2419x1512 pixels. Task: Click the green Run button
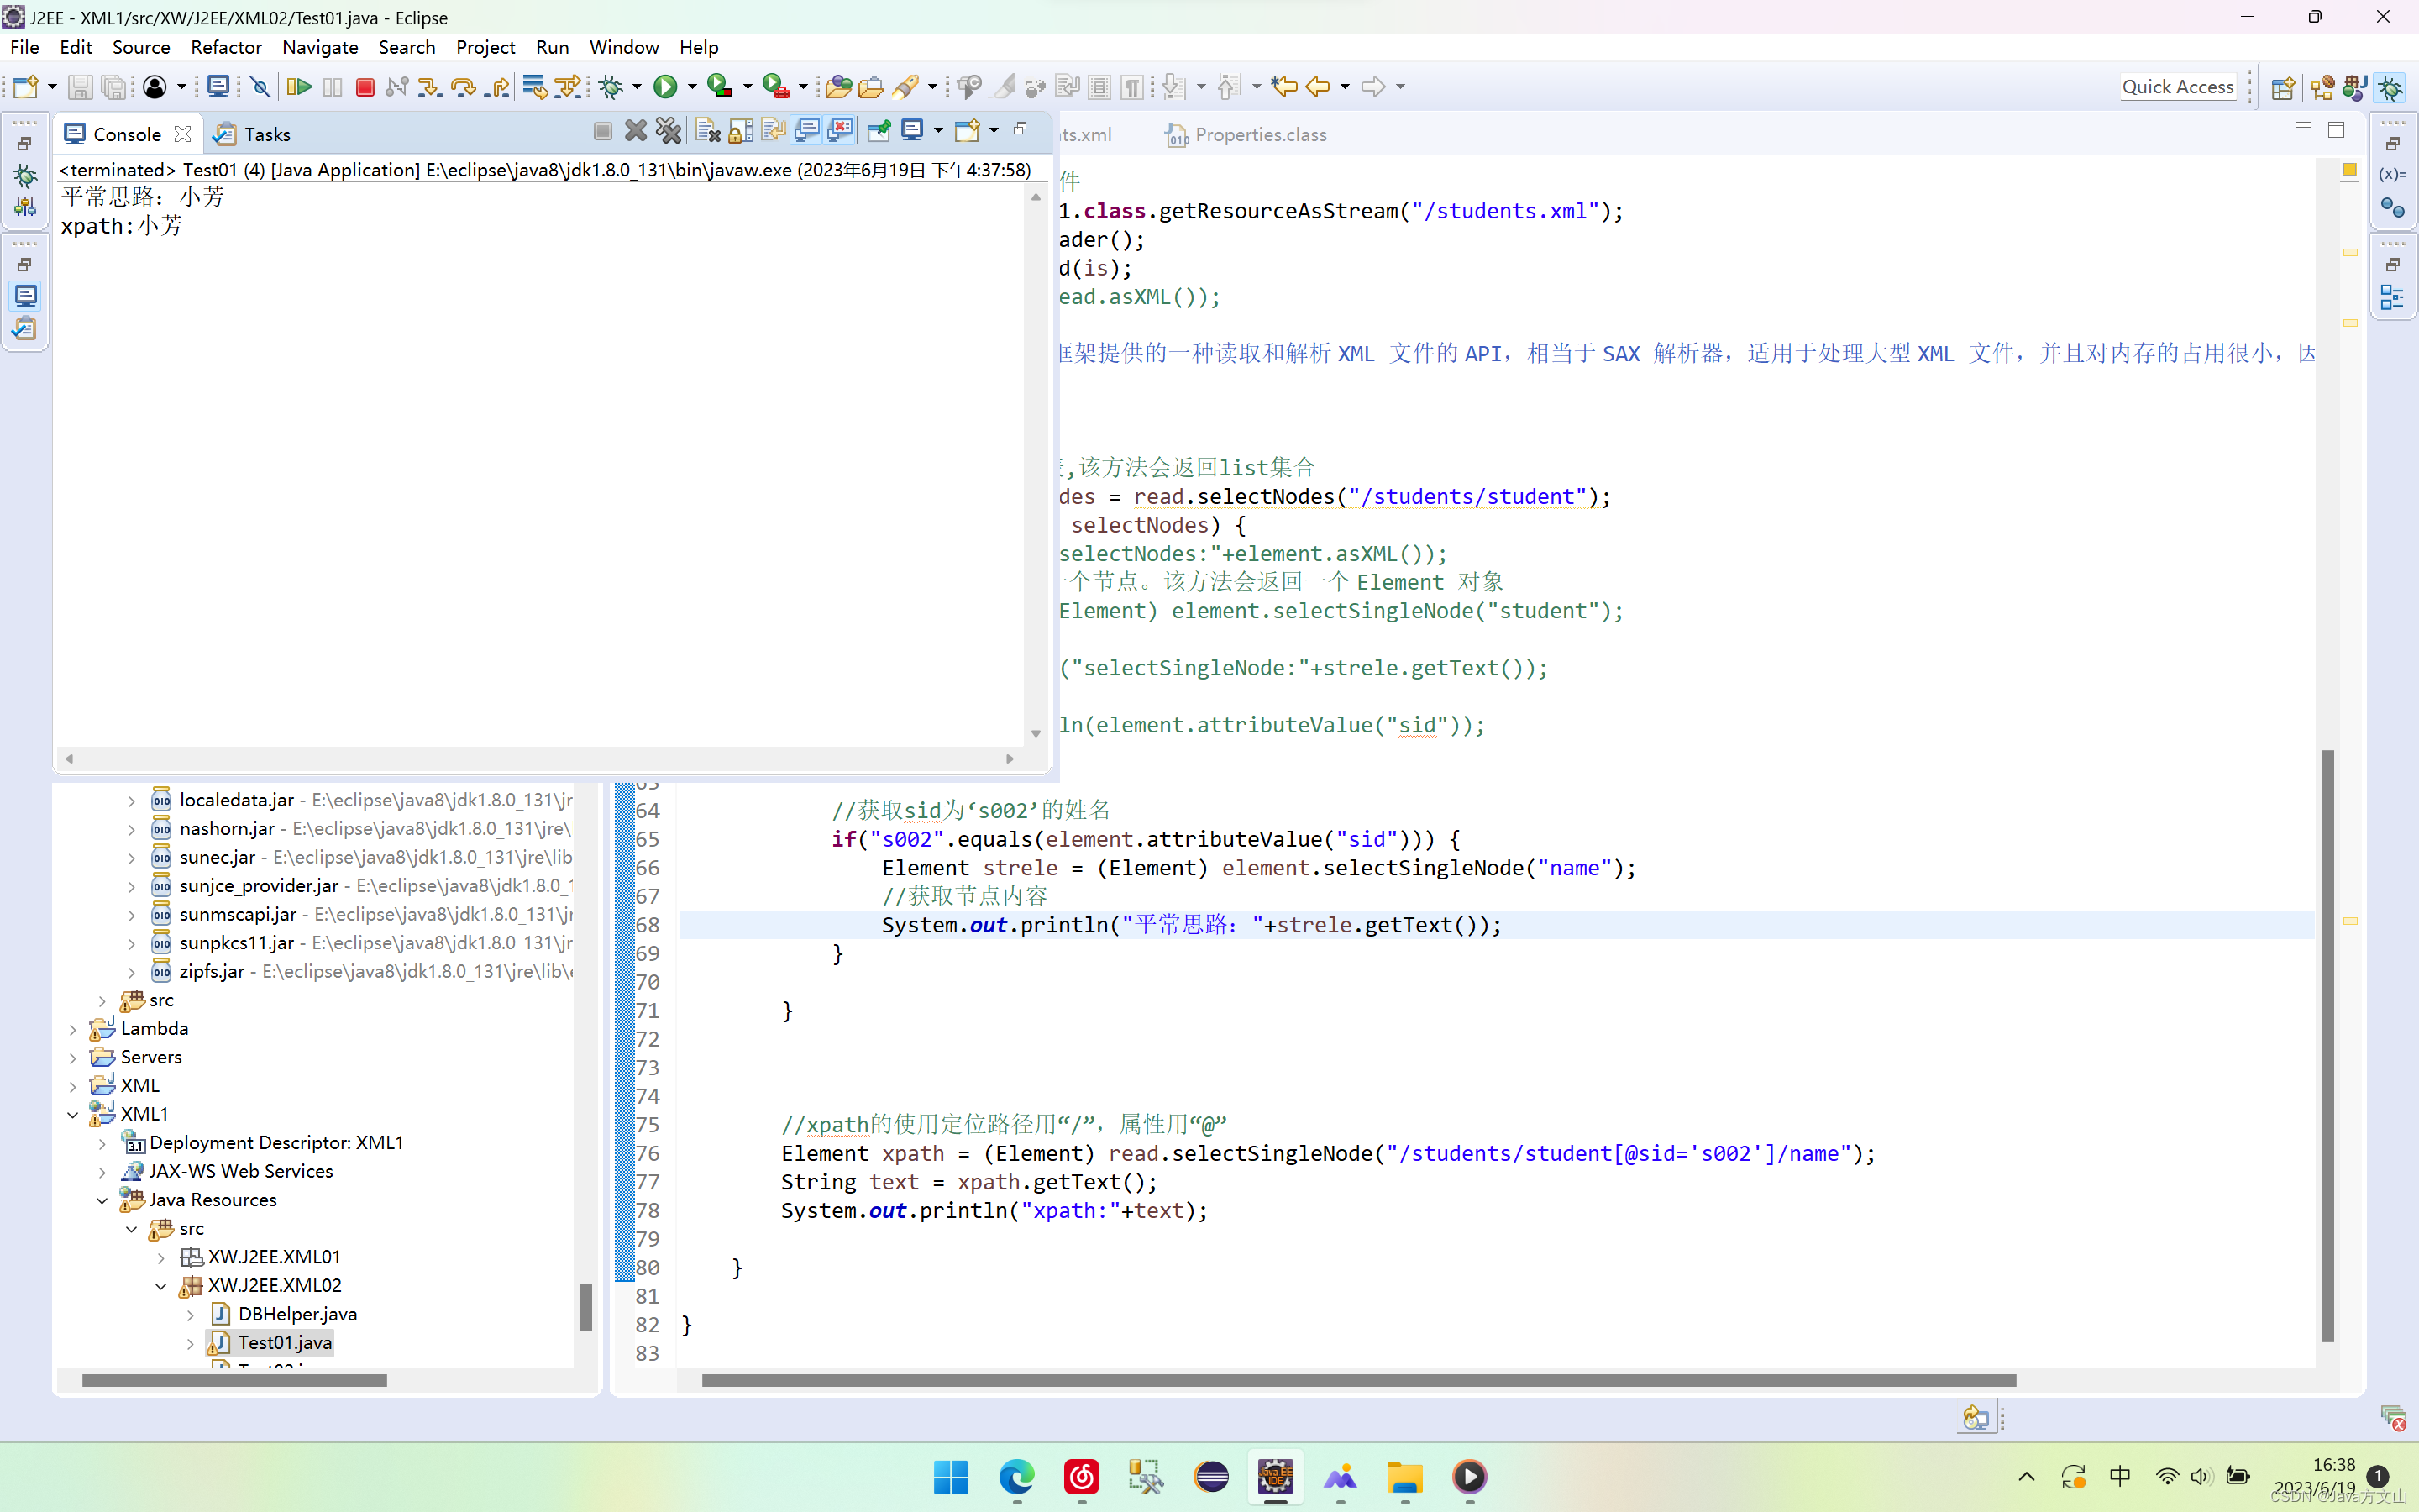tap(664, 87)
